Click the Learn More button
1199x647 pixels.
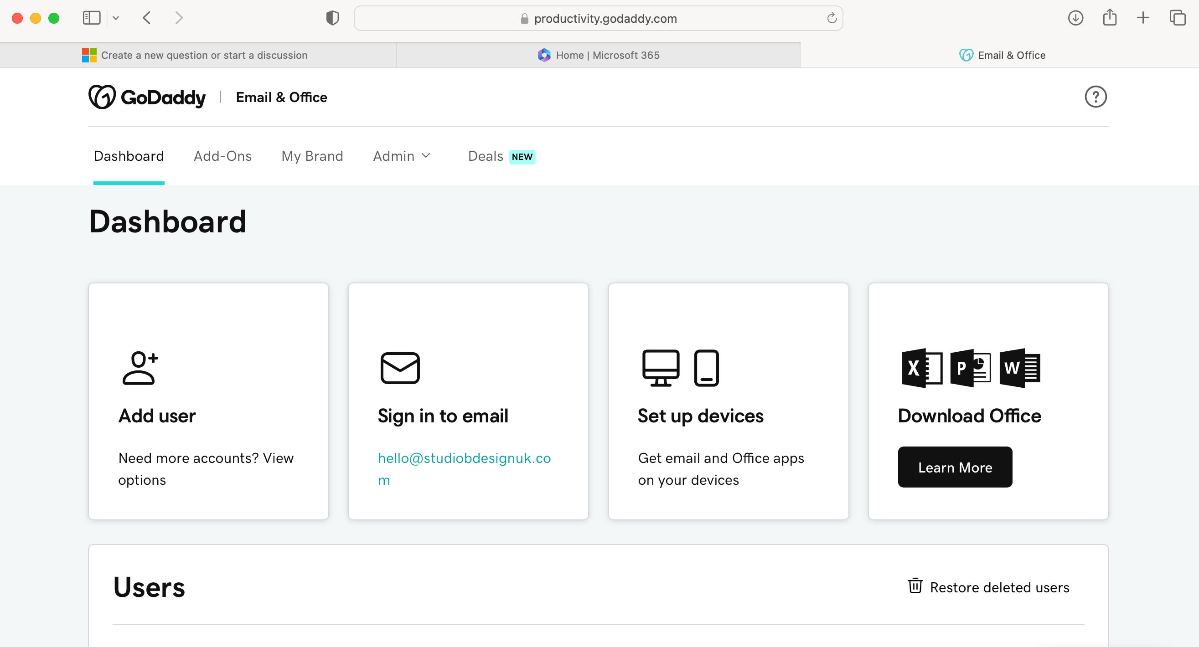click(955, 467)
